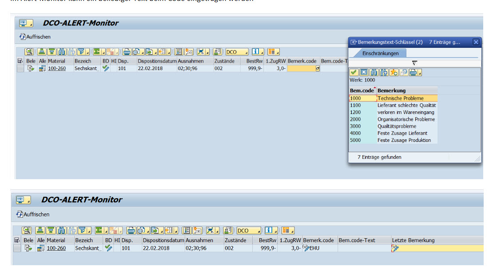This screenshot has width=489, height=267.
Task: Click the green checkmark confirm icon in popup
Action: pyautogui.click(x=354, y=72)
